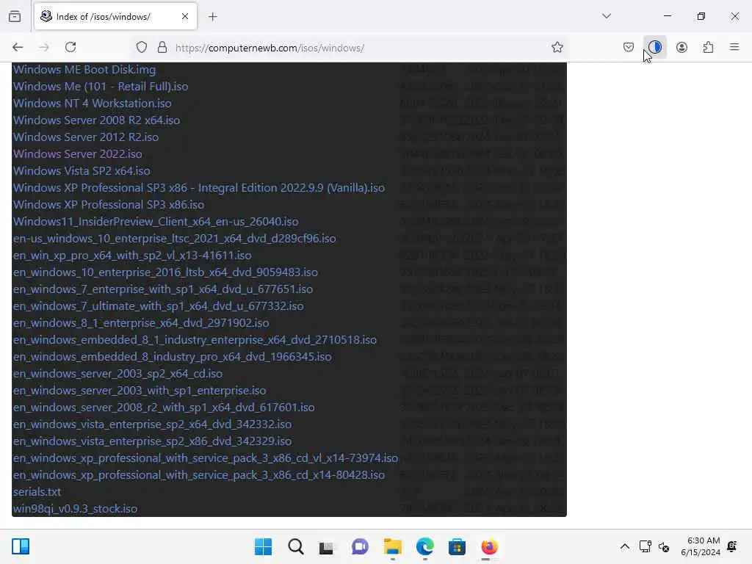The width and height of the screenshot is (752, 564).
Task: Download Windows XP Professional SP3 x86.iso
Action: tap(109, 204)
